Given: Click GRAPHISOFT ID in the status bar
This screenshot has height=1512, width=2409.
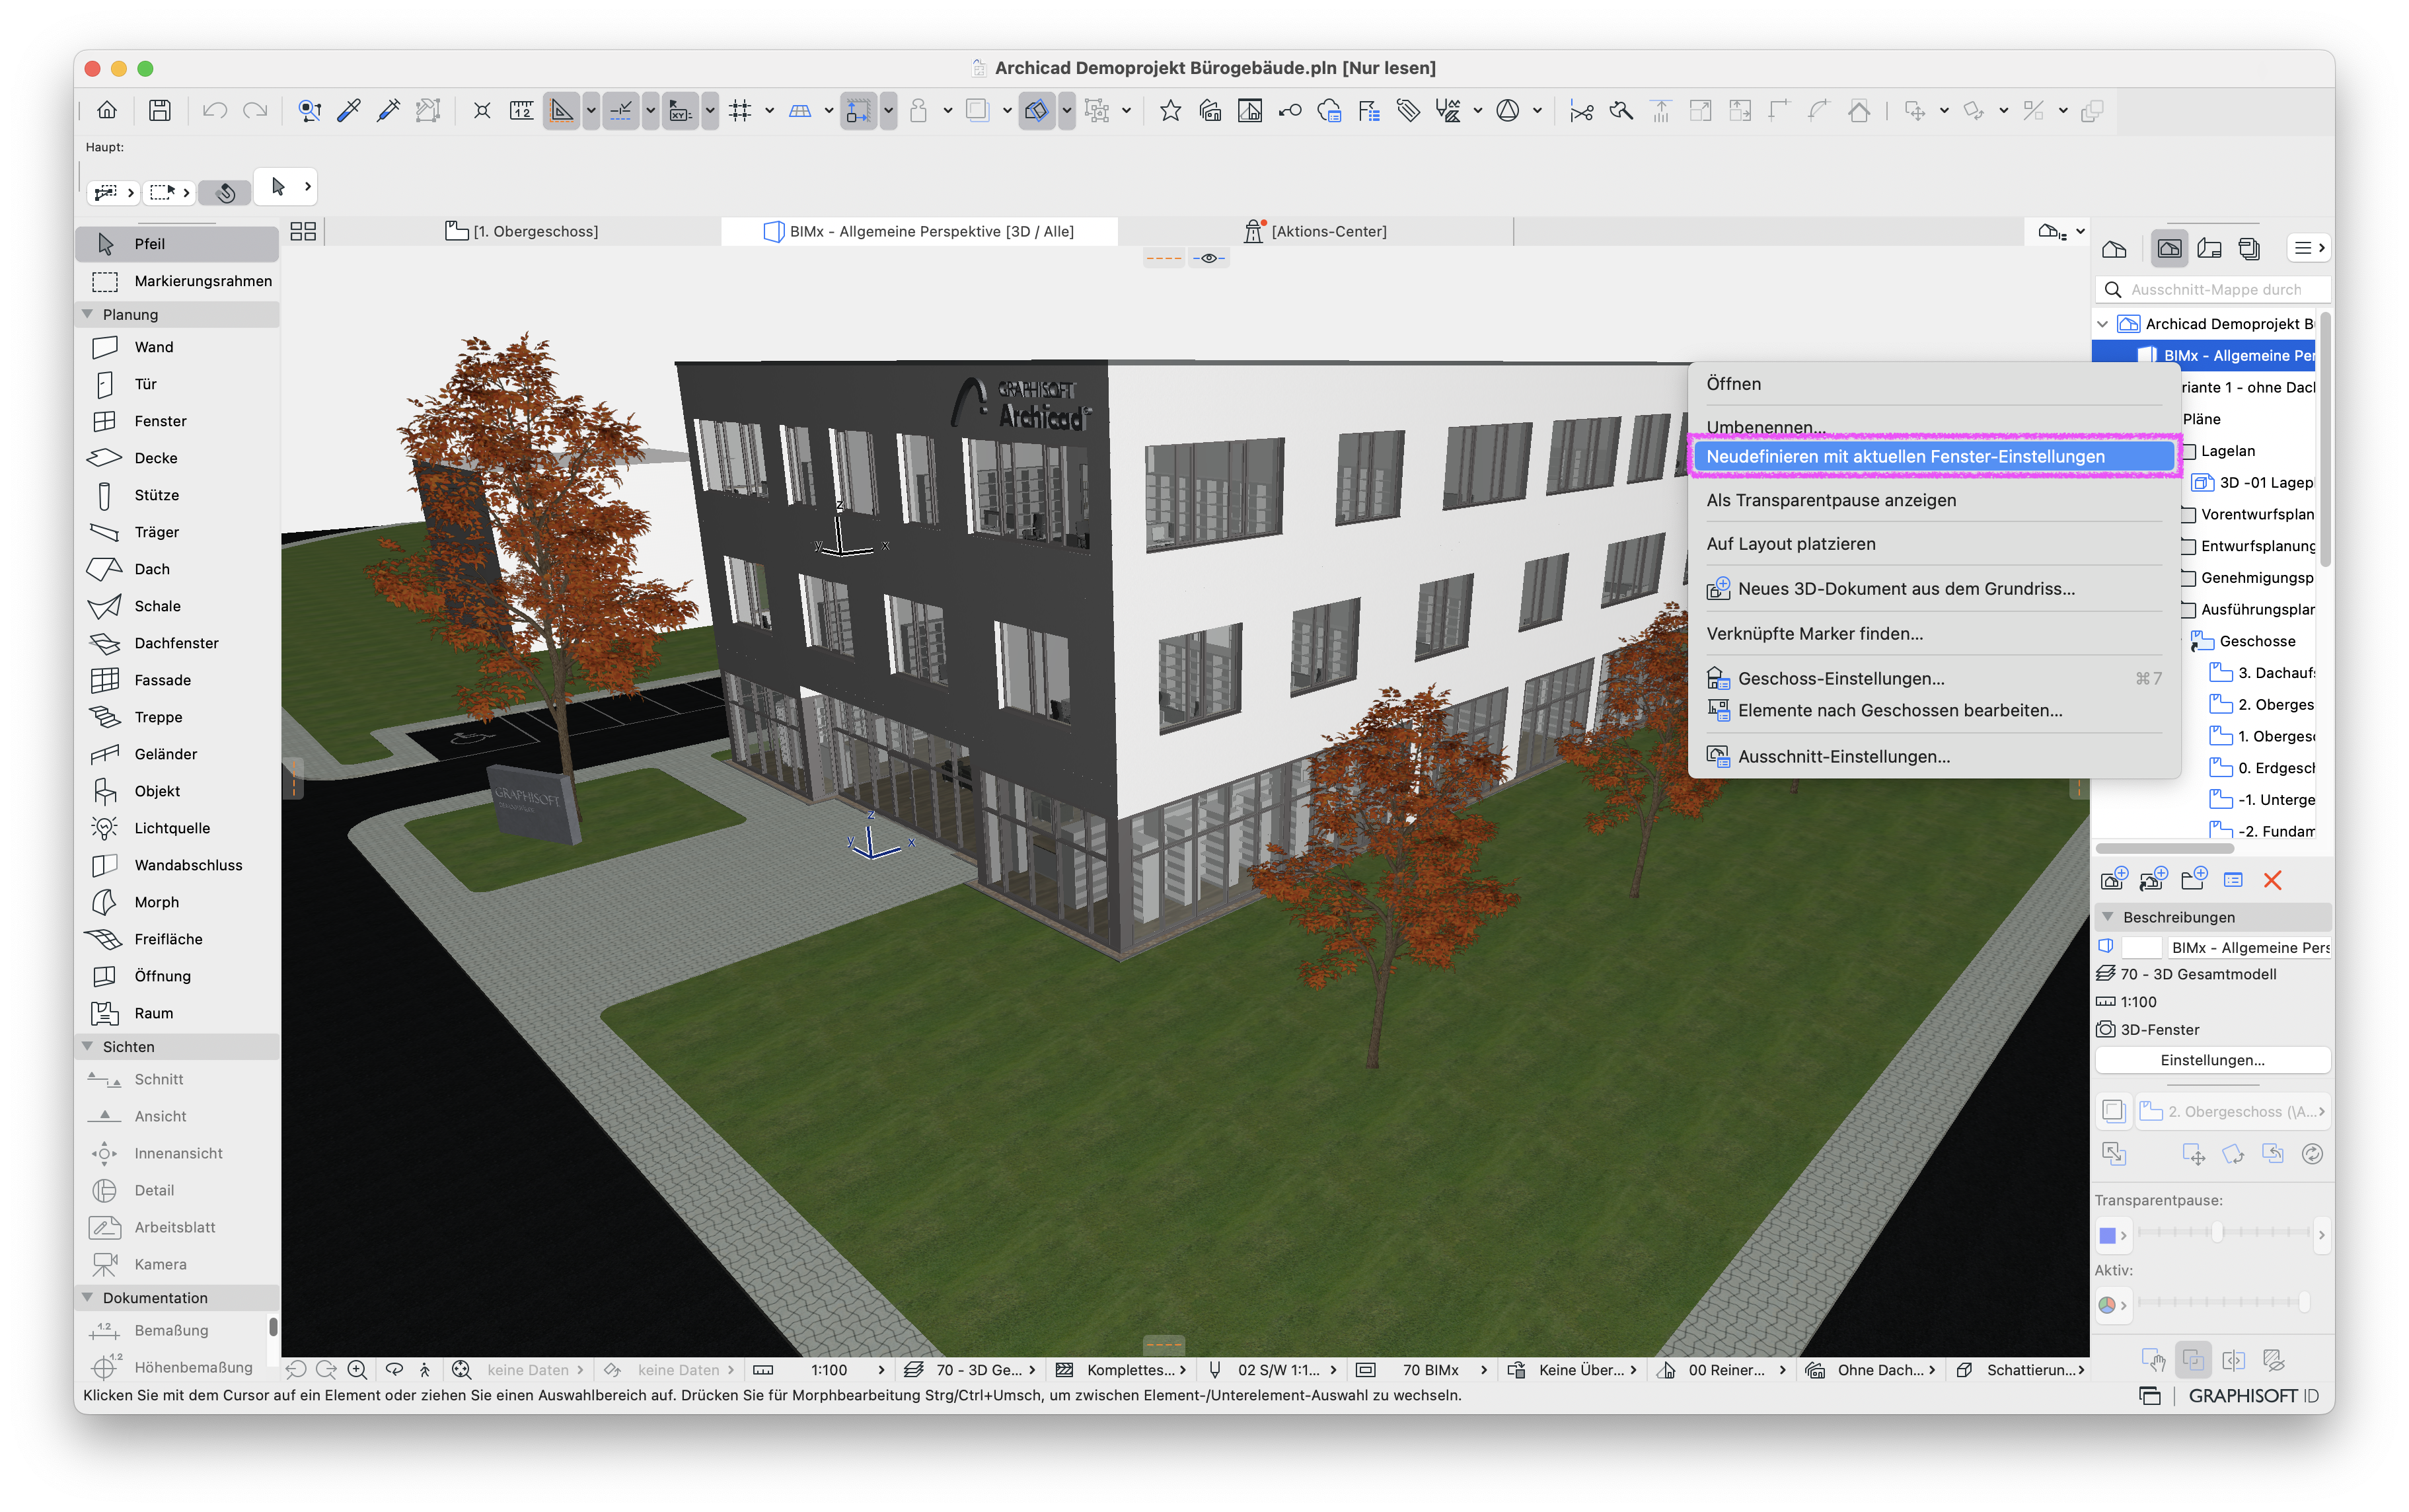Looking at the screenshot, I should click(x=2253, y=1395).
